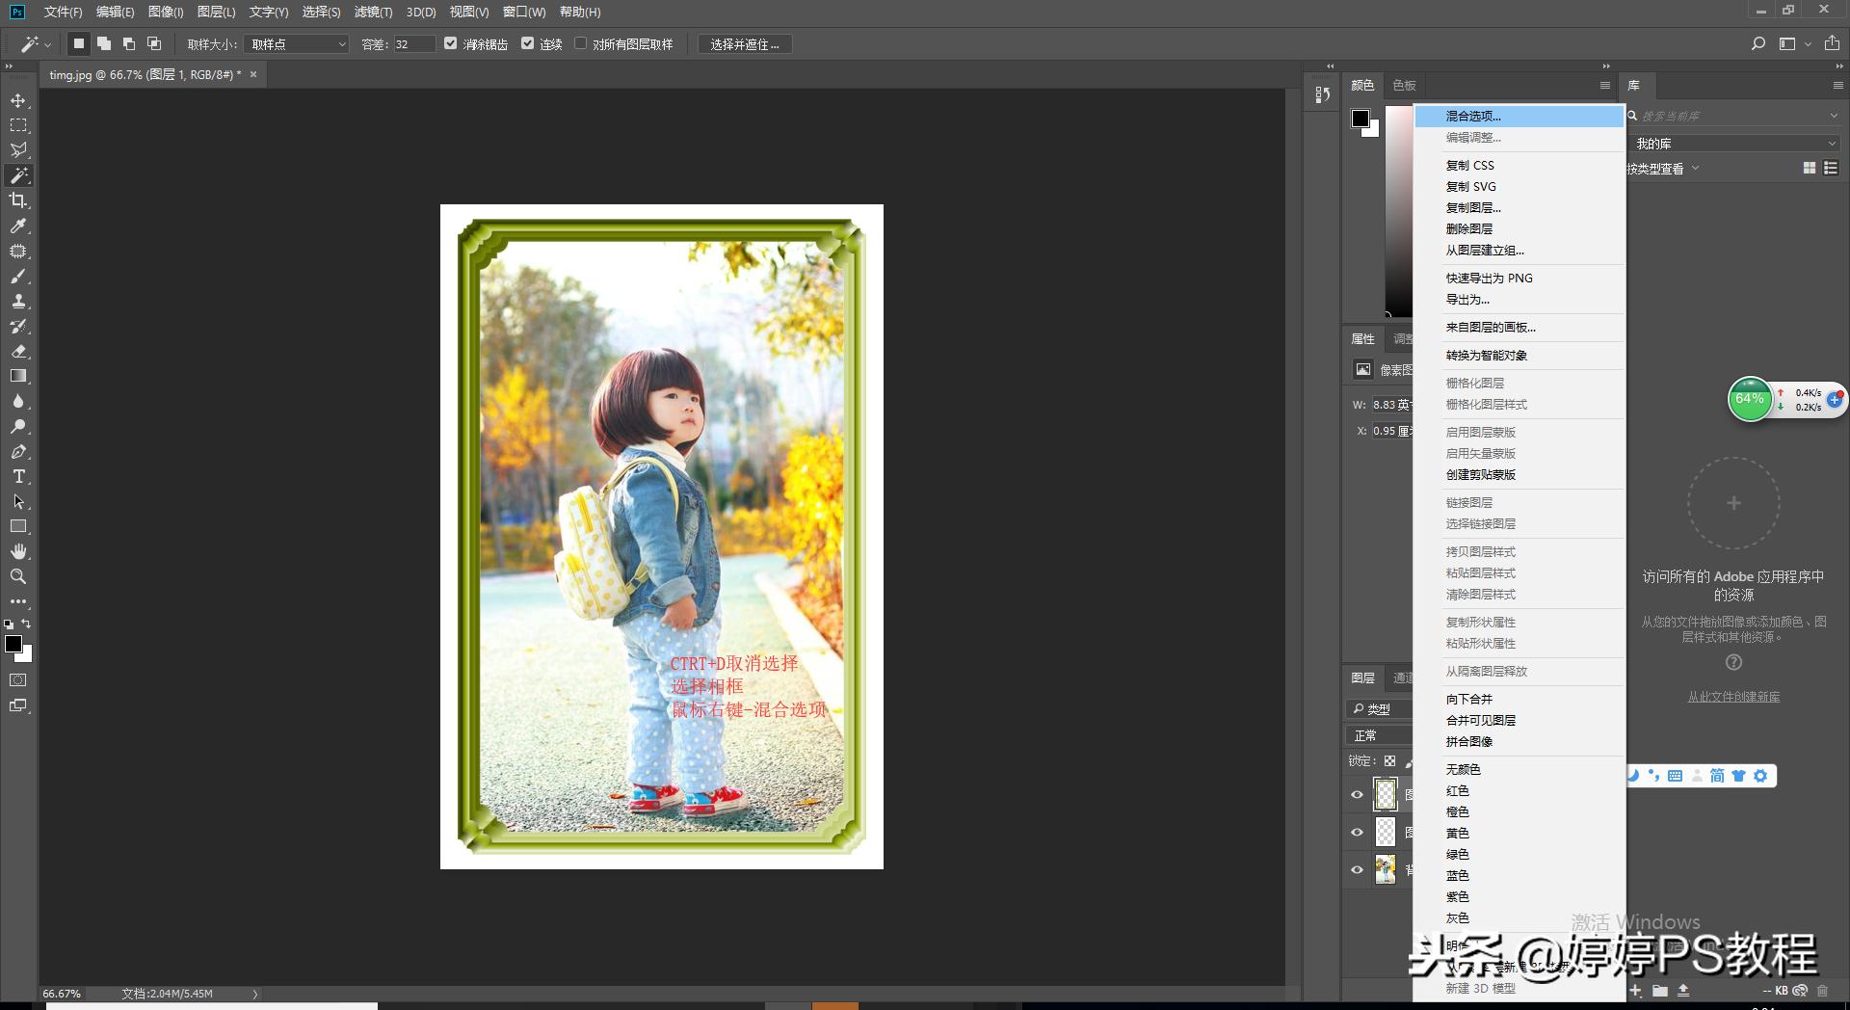Uncheck the 连续 contiguous checkbox
Screen dimensions: 1850x1010
pos(527,43)
